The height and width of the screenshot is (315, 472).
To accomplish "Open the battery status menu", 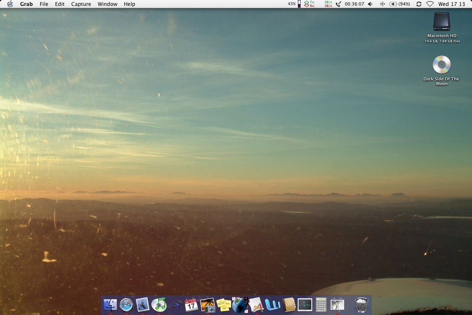I will 400,4.
